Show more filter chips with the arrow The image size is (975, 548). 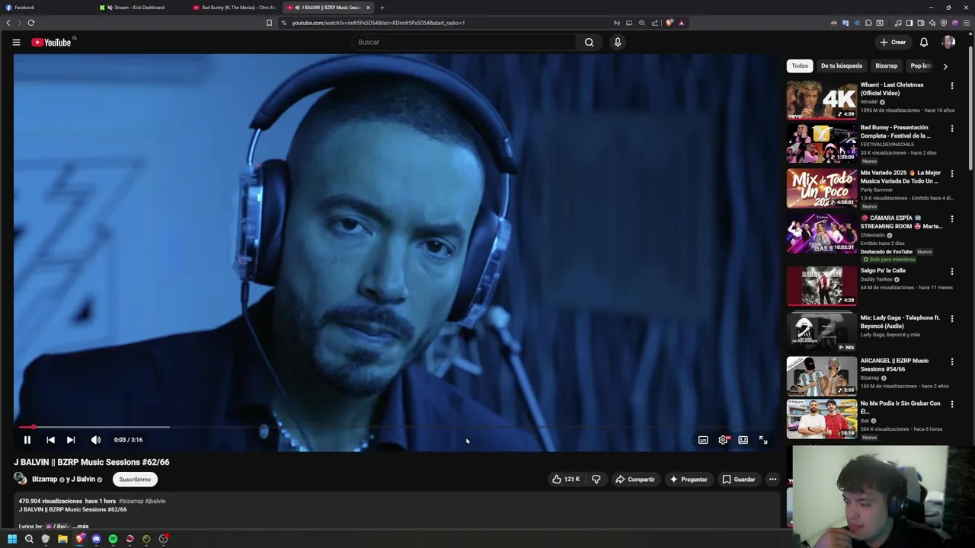945,66
